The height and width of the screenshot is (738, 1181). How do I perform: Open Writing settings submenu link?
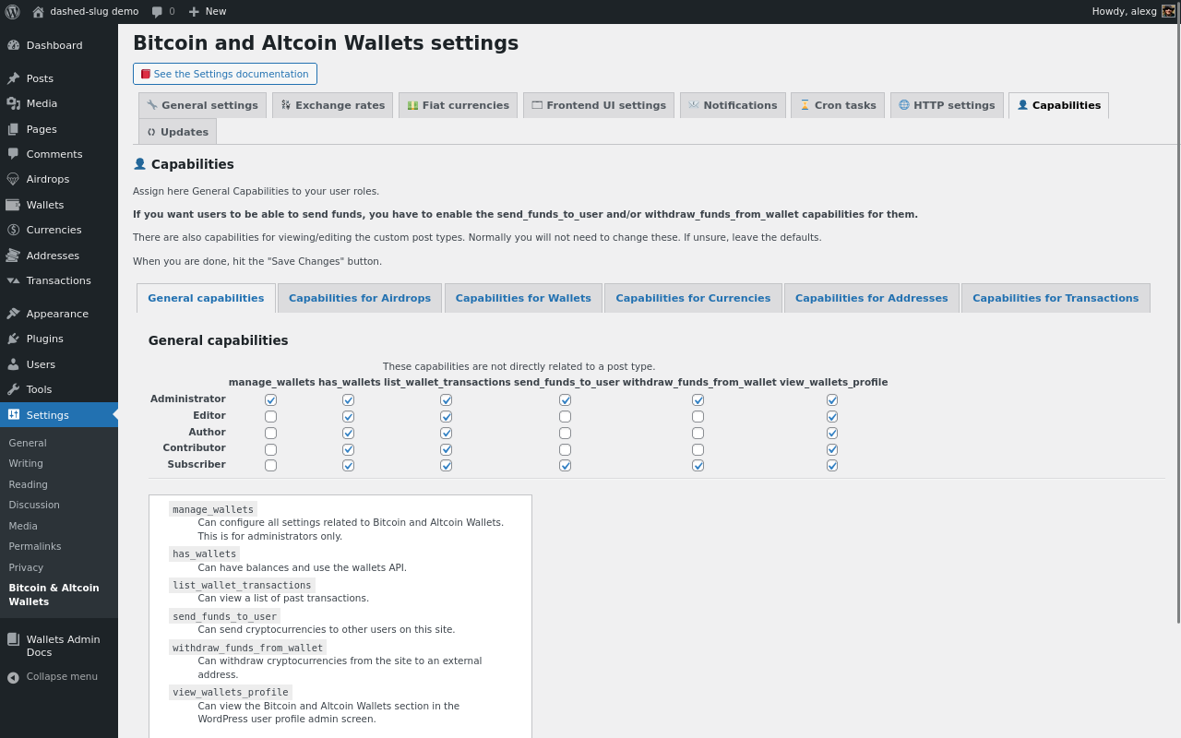pos(26,463)
